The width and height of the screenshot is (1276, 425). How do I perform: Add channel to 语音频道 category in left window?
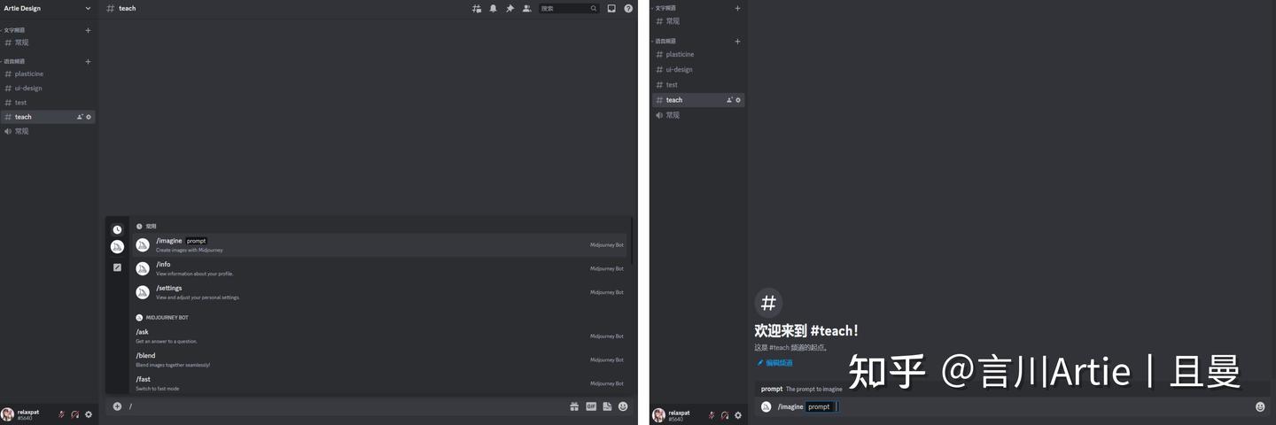pos(88,62)
